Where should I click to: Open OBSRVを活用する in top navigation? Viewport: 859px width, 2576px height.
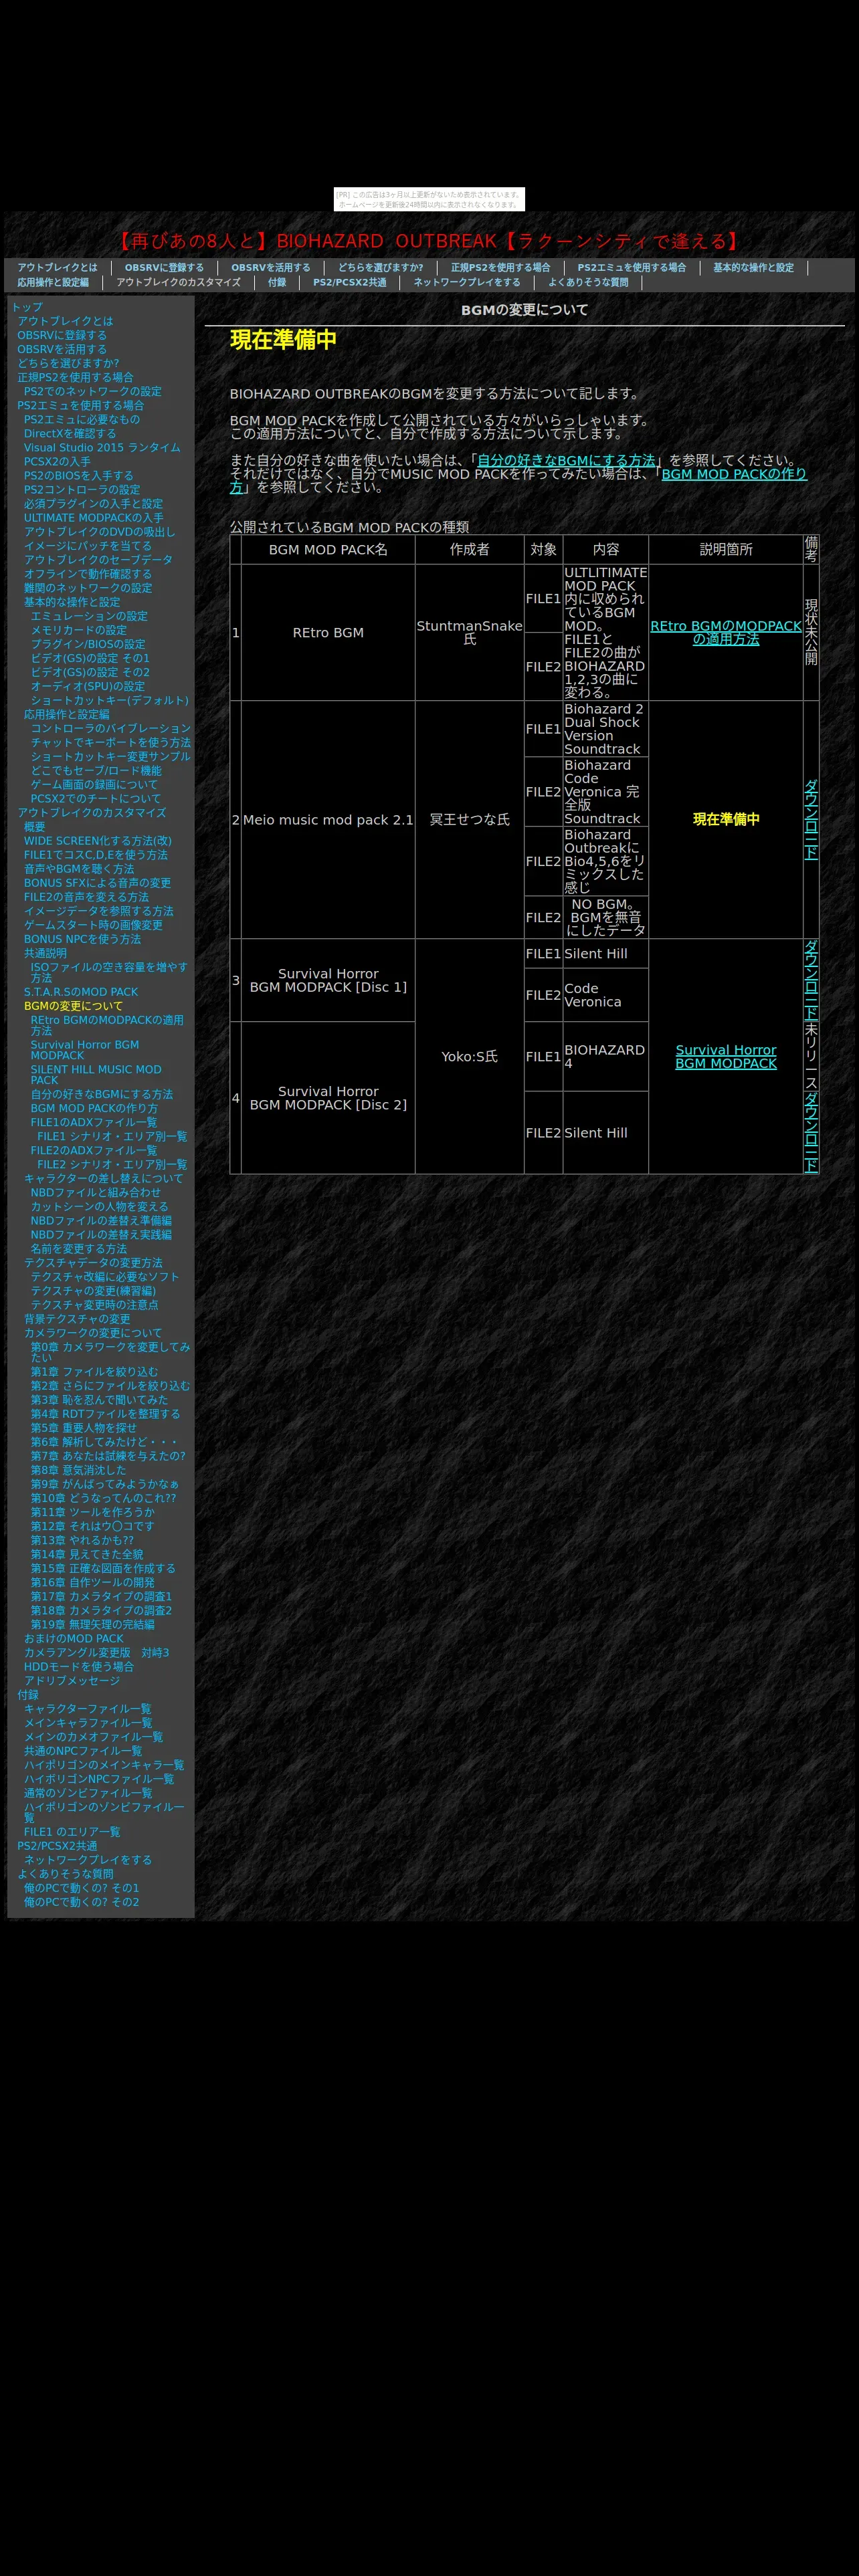click(271, 268)
